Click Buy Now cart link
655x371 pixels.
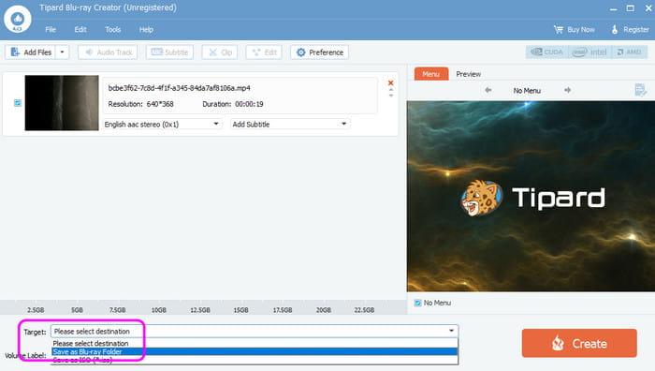coord(574,30)
